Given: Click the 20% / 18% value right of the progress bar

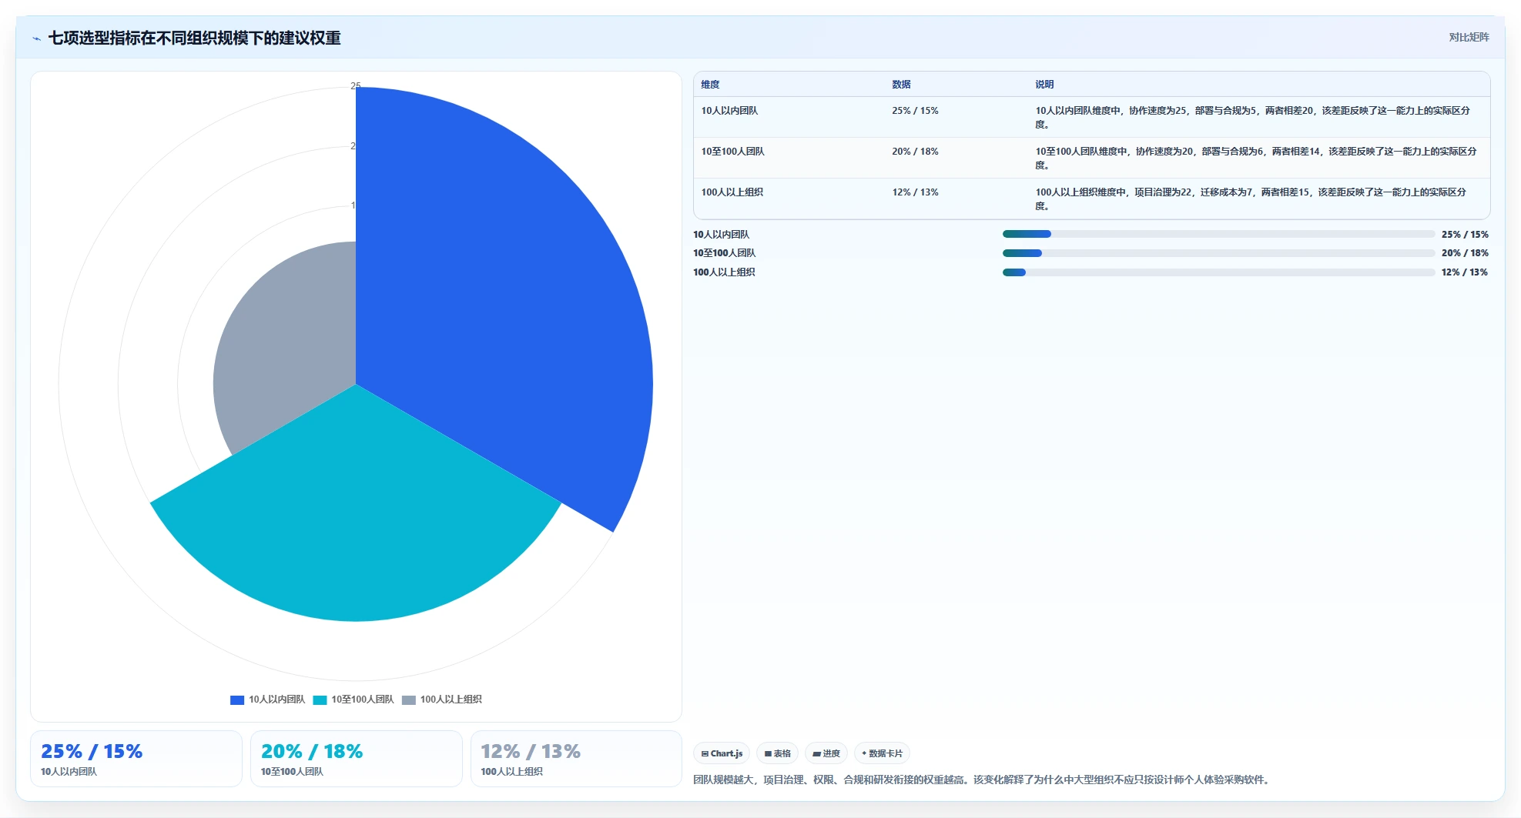Looking at the screenshot, I should [1465, 253].
